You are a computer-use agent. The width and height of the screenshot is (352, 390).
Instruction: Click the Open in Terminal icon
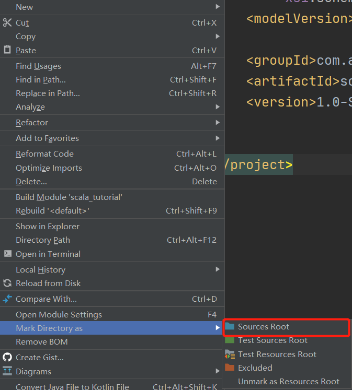[8, 254]
